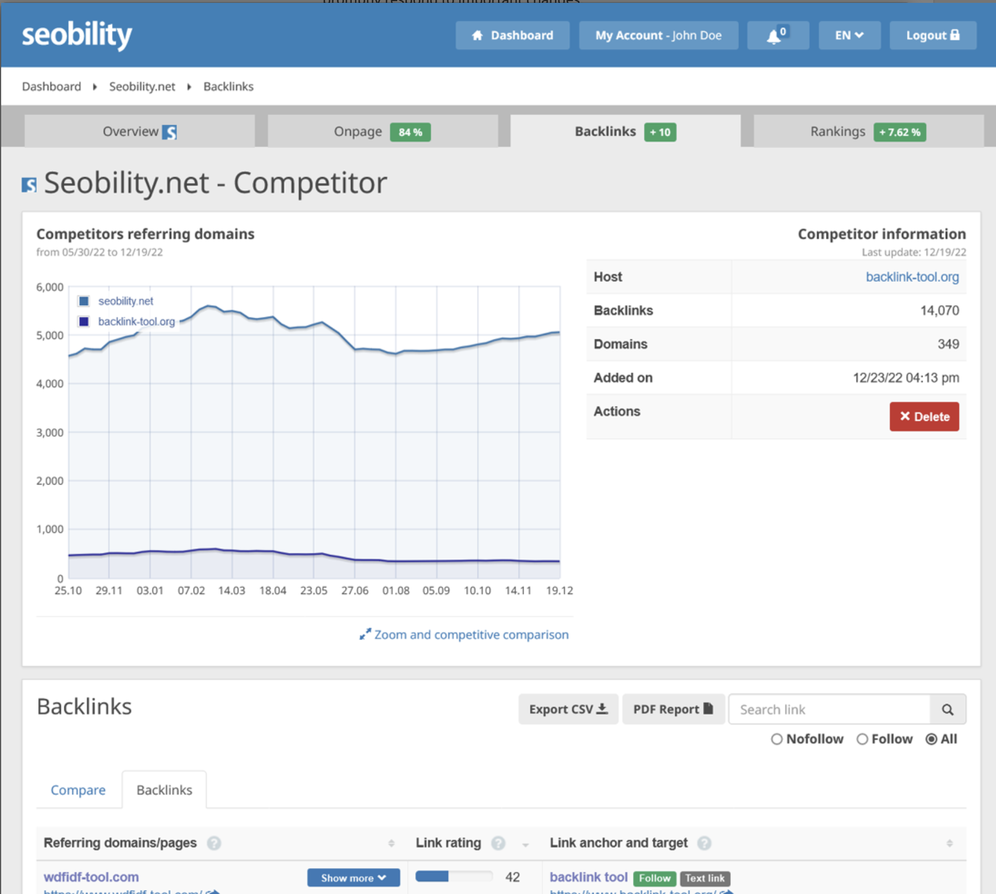Image resolution: width=996 pixels, height=894 pixels.
Task: Click the search magnifier button
Action: [948, 710]
